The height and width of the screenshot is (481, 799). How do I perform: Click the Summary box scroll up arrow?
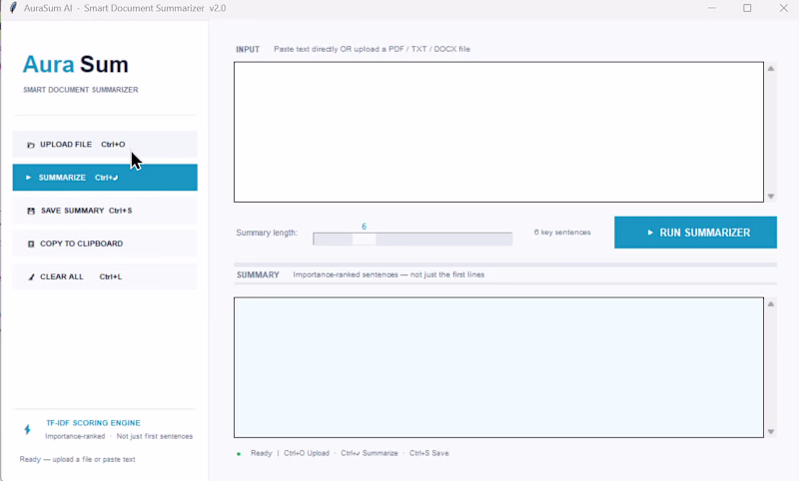pos(771,304)
